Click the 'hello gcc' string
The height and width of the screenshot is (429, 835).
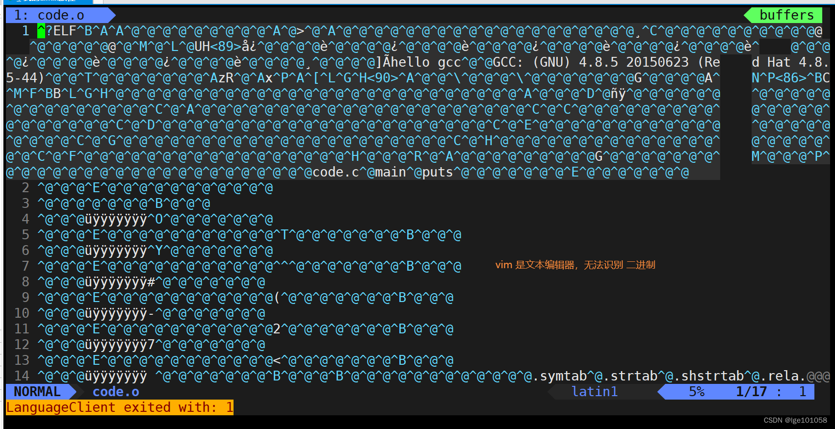[426, 62]
